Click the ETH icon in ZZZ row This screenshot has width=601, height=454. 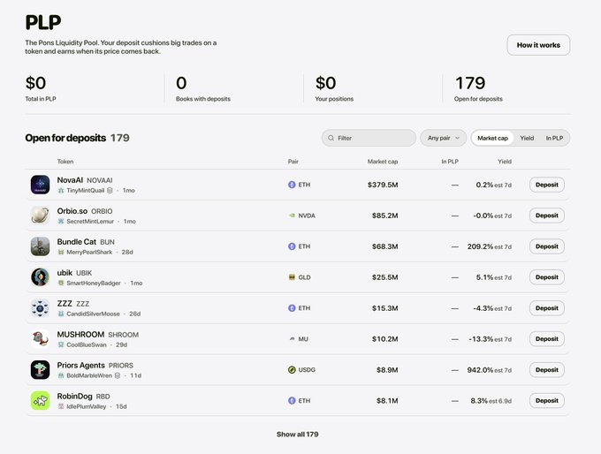point(292,308)
